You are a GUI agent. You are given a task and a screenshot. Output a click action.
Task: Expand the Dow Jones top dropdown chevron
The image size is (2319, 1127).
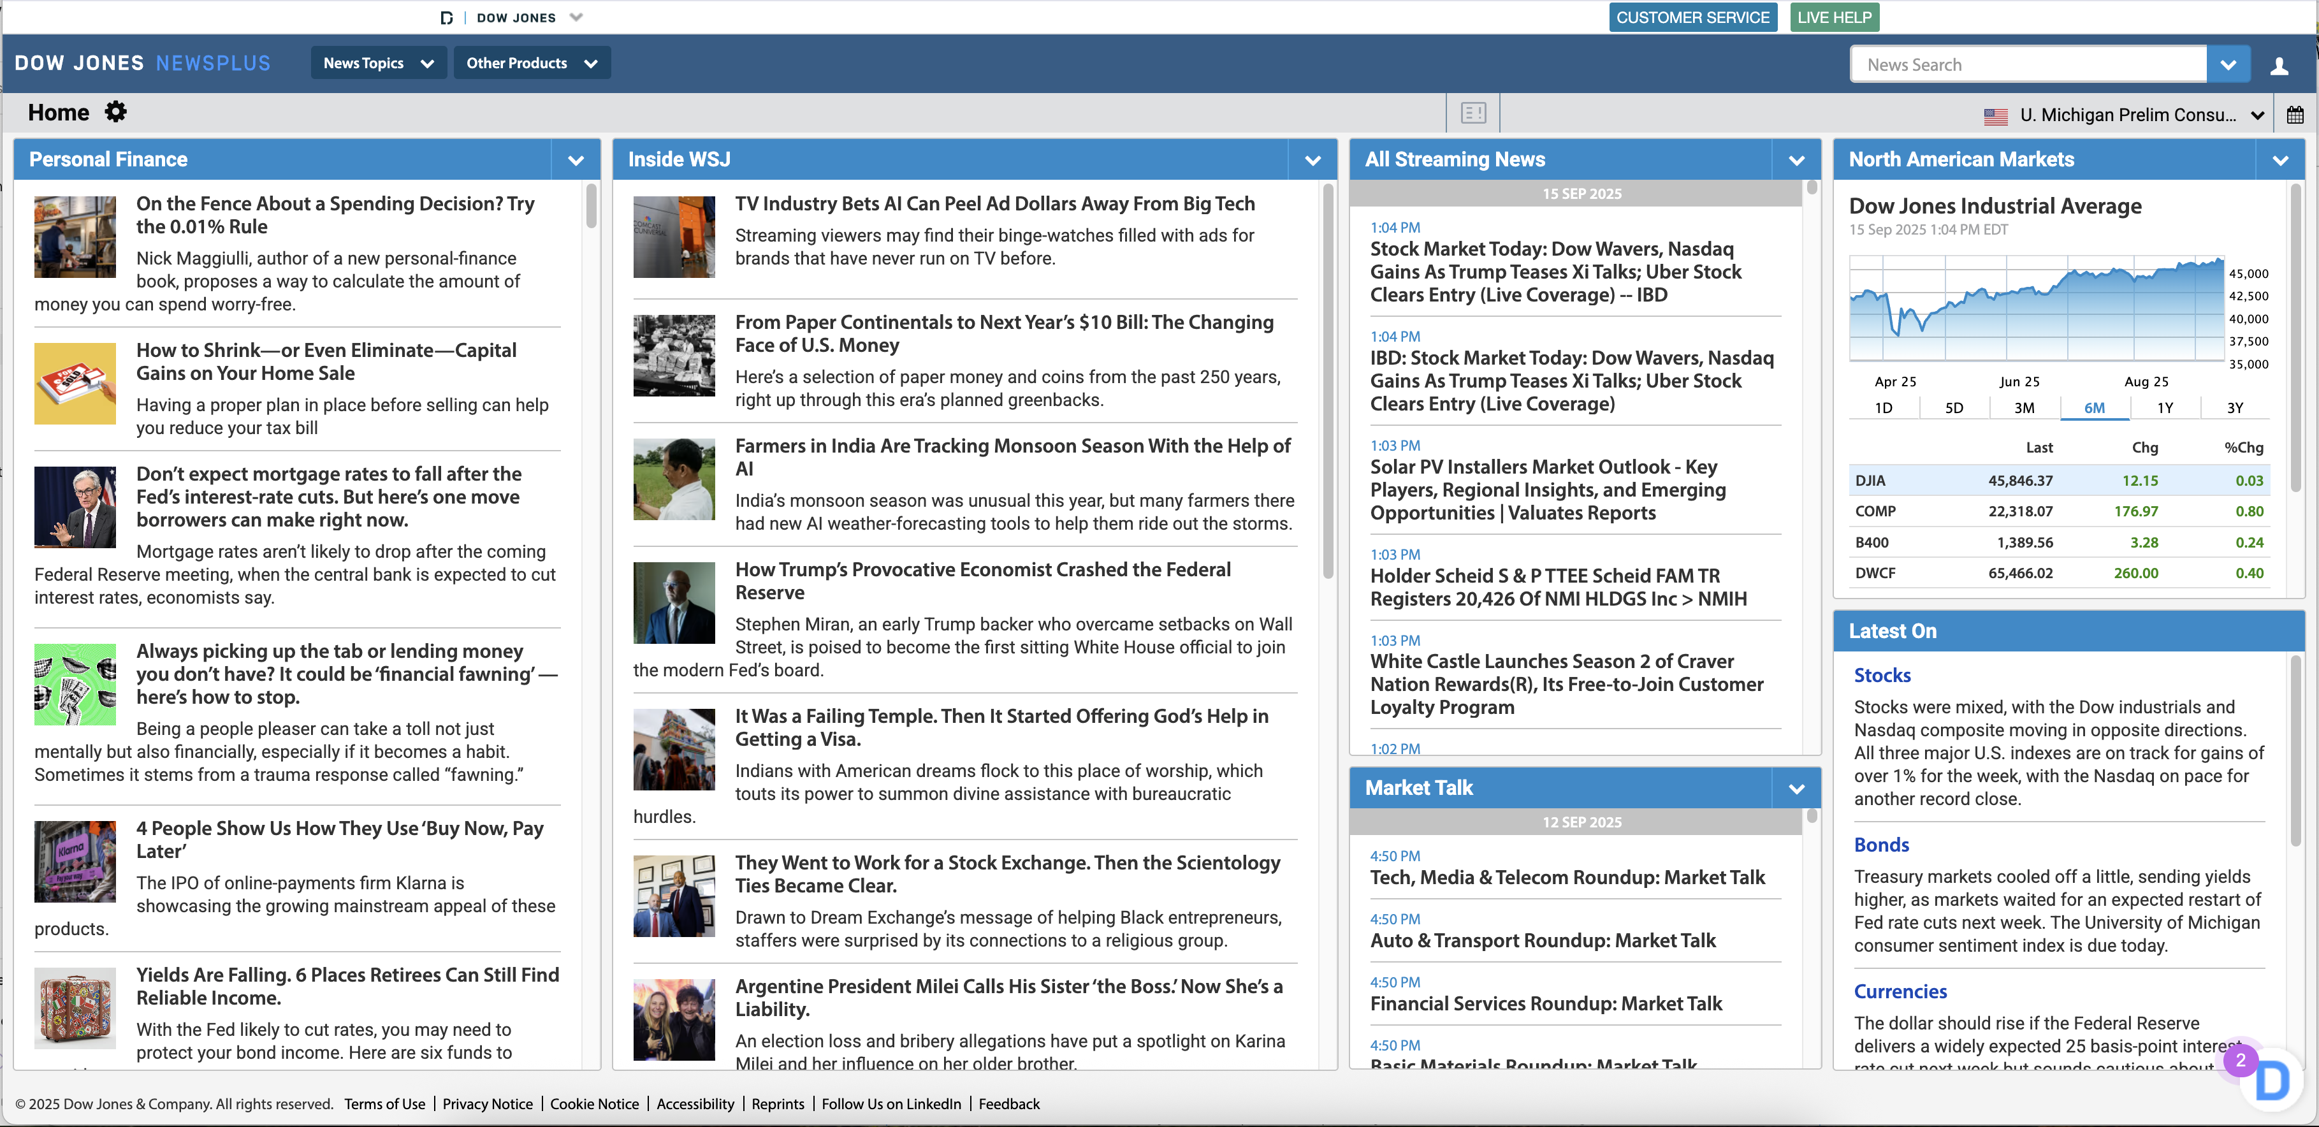tap(576, 17)
